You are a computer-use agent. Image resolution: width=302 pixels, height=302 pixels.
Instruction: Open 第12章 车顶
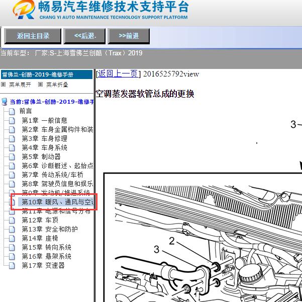[40, 220]
